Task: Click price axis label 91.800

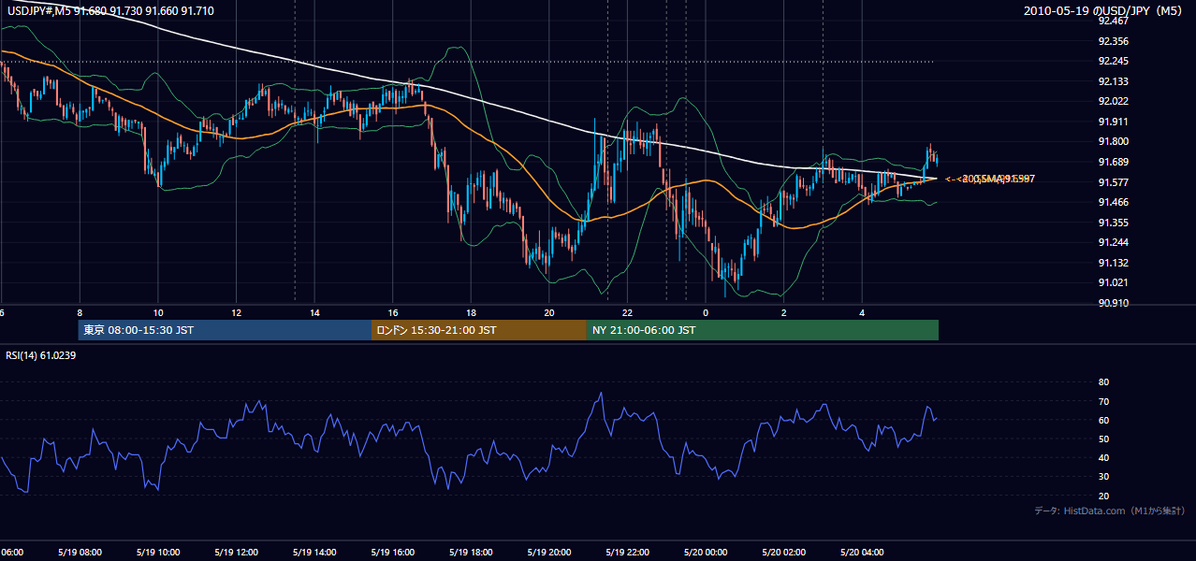Action: click(x=1114, y=142)
